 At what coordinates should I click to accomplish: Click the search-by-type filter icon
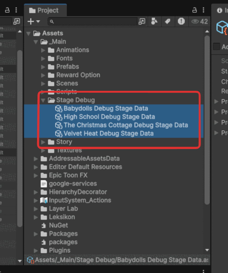(154, 21)
